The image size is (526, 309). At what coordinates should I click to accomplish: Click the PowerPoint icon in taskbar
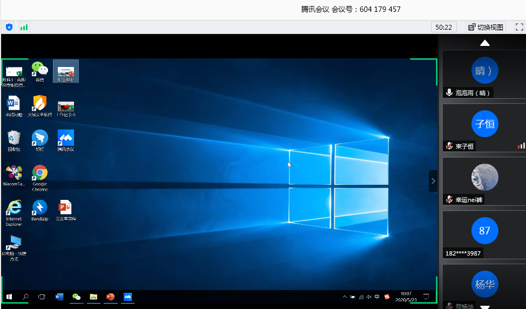(x=110, y=297)
